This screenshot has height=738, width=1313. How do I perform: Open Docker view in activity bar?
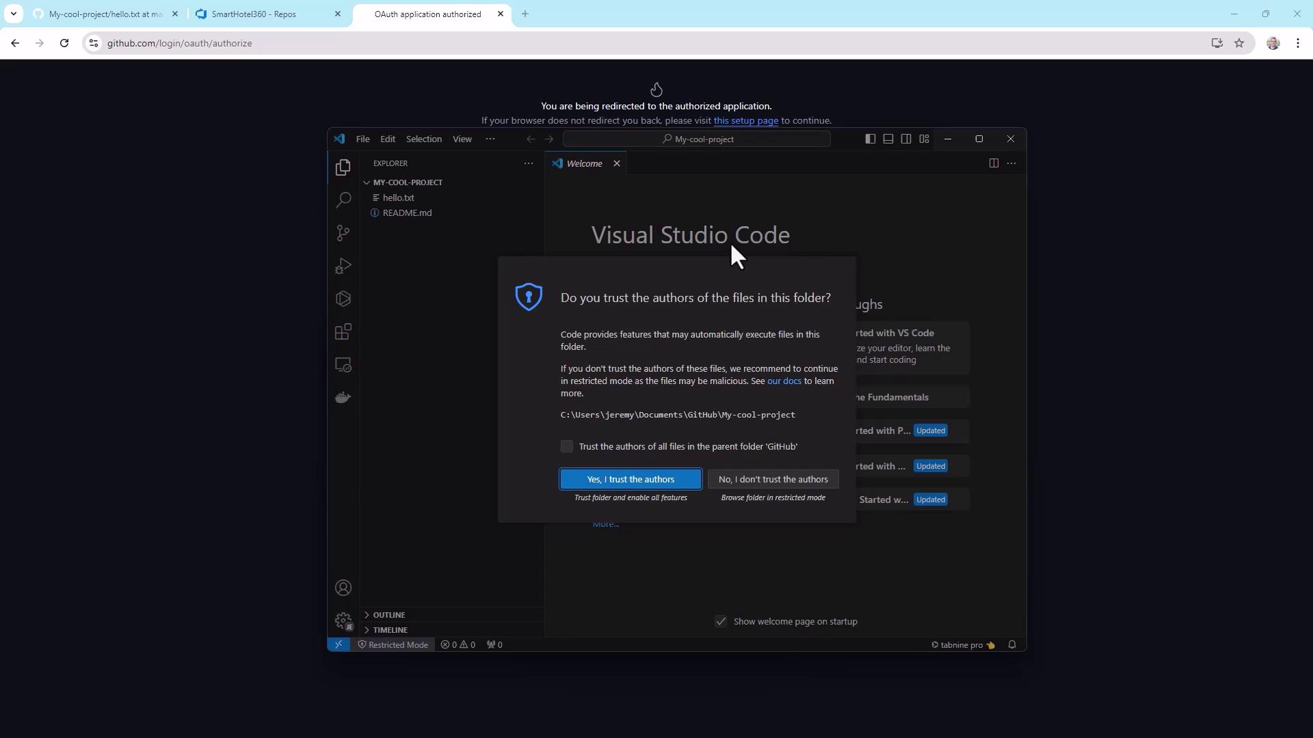point(343,398)
